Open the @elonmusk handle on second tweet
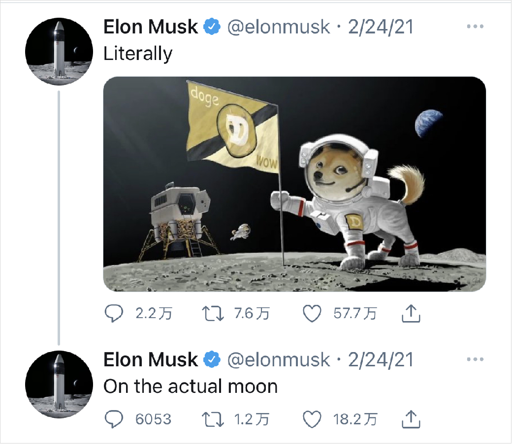Image resolution: width=512 pixels, height=444 pixels. [x=278, y=360]
